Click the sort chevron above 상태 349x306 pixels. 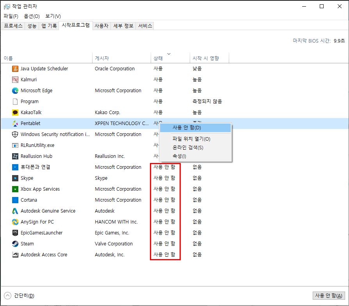click(169, 54)
